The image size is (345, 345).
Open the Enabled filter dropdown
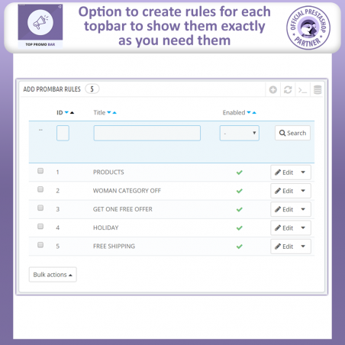(240, 133)
